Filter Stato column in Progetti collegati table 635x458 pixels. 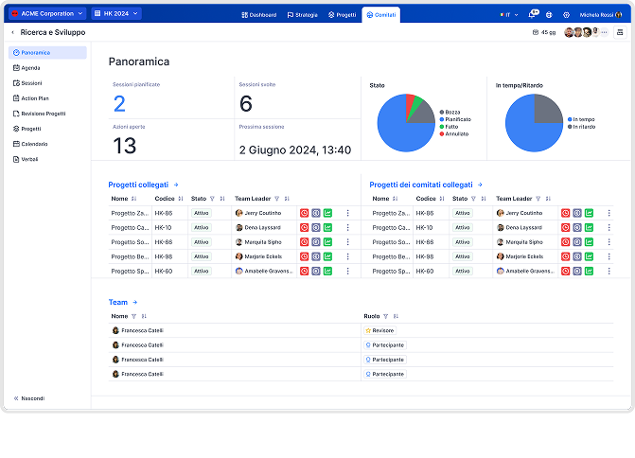pos(212,199)
